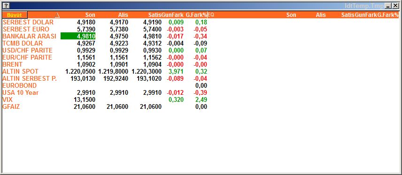The image size is (402, 175).
Task: Select the ALTIN SPOT row
Action: [x=105, y=71]
